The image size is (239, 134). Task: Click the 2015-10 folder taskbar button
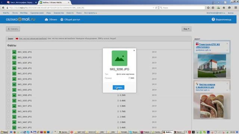pos(91,132)
